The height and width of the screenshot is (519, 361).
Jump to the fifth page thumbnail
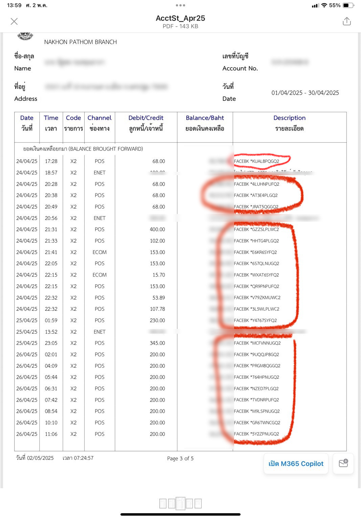[x=198, y=503]
